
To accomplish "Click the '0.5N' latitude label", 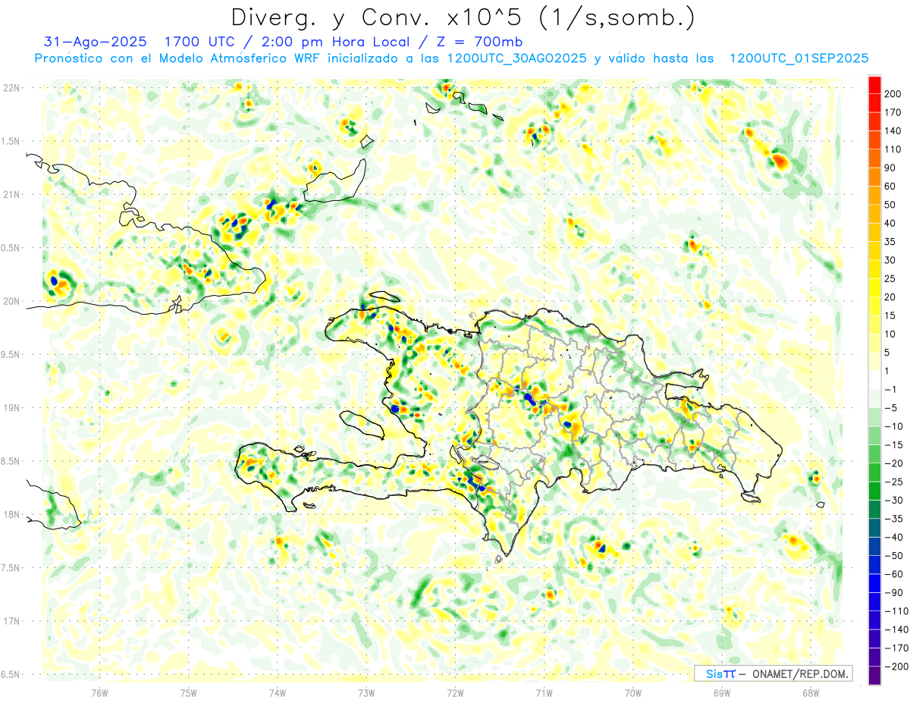I will pos(11,248).
